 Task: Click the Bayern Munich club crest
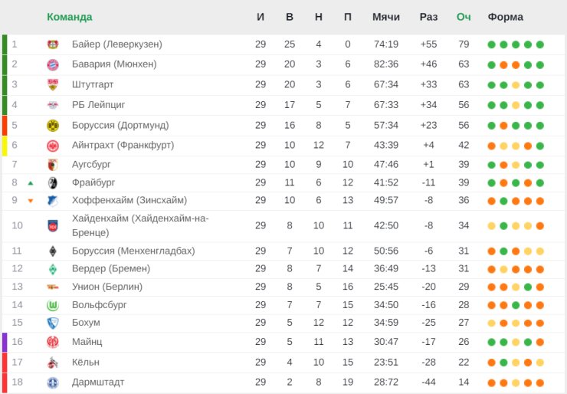pyautogui.click(x=53, y=64)
